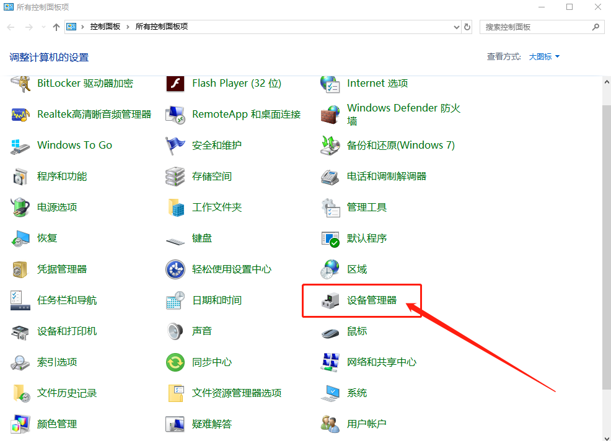Open the 系统 computer icon
The height and width of the screenshot is (441, 611).
point(330,393)
